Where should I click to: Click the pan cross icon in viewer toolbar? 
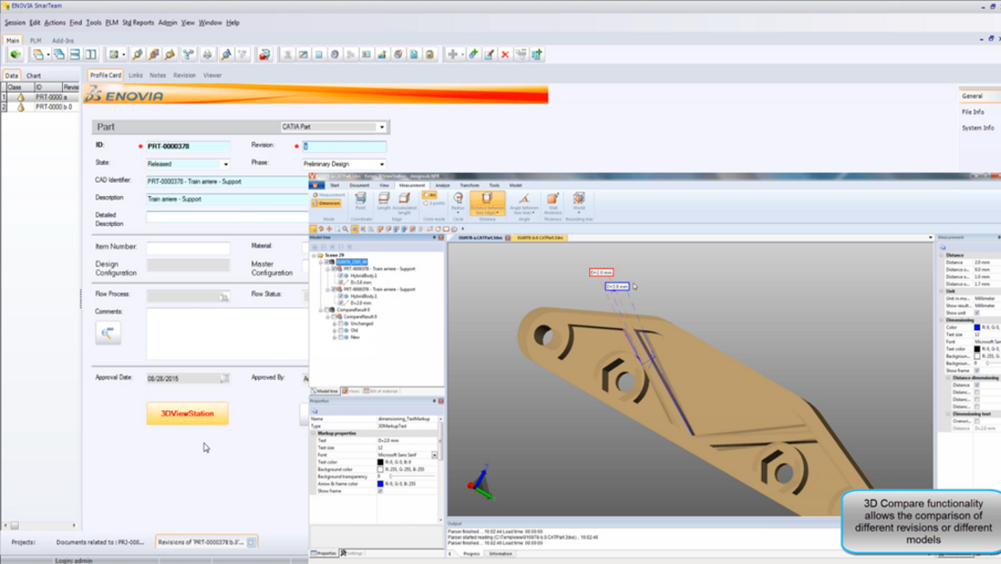pyautogui.click(x=329, y=228)
